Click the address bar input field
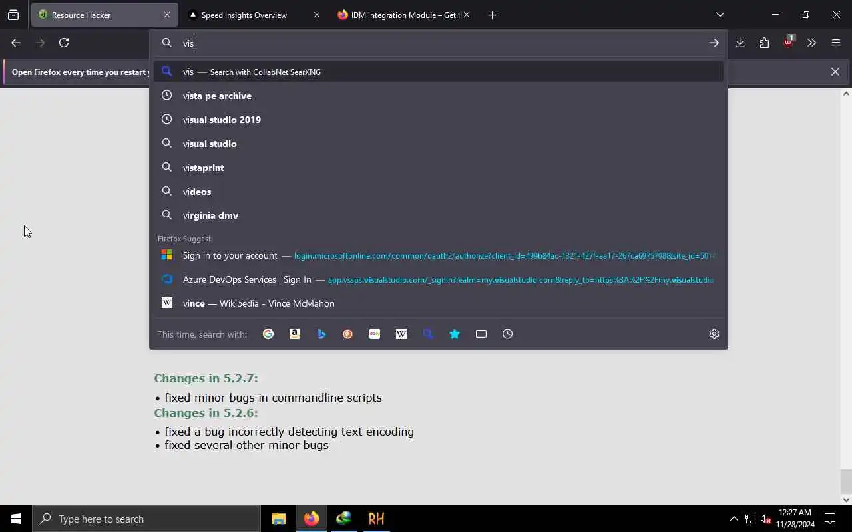Screen dimensions: 852x532 (x=439, y=43)
